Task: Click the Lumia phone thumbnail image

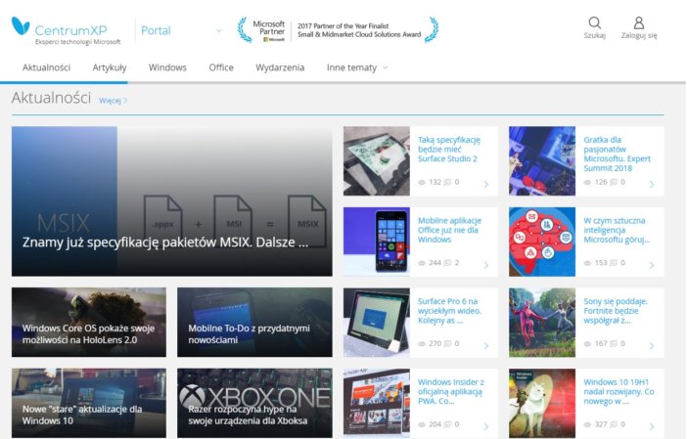Action: click(x=377, y=241)
